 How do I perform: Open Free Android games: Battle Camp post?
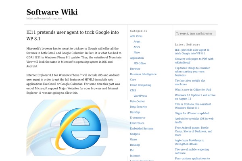[194, 131]
